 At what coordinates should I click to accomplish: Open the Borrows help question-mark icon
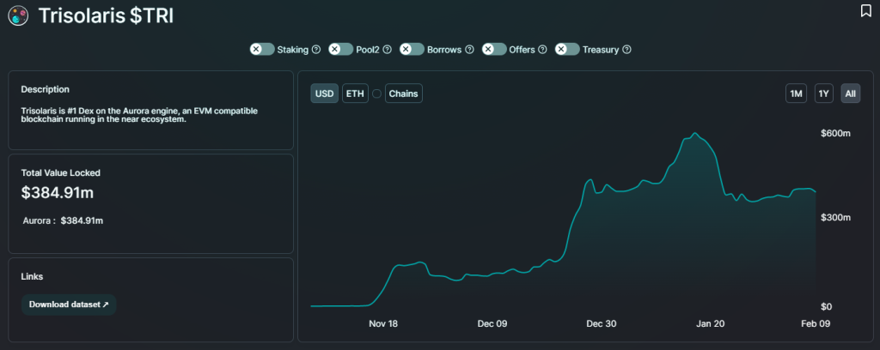[469, 49]
